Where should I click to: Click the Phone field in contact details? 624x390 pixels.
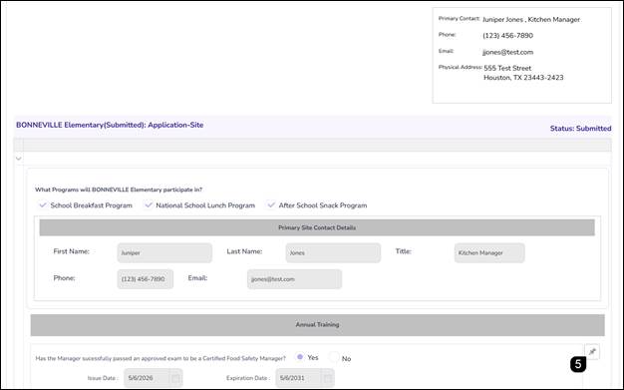pos(146,279)
